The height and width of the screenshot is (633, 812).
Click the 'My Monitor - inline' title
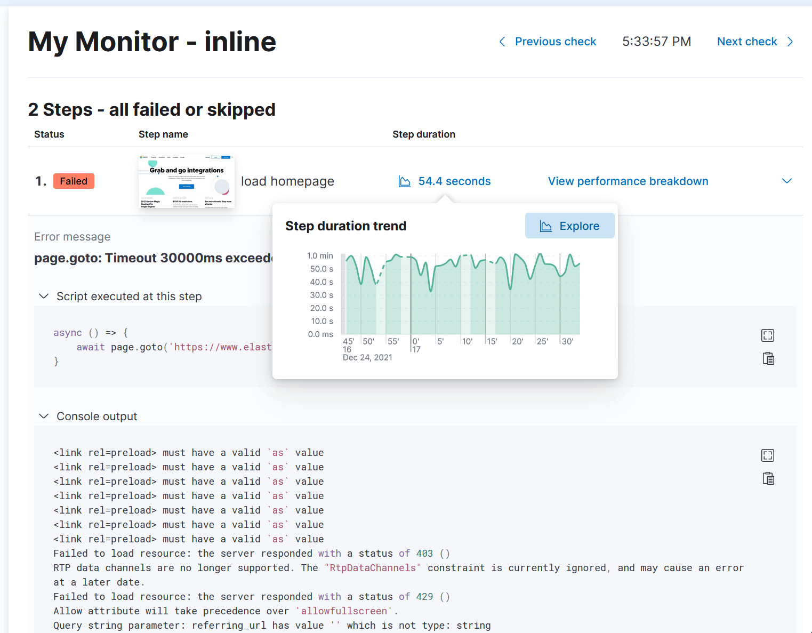click(x=152, y=42)
